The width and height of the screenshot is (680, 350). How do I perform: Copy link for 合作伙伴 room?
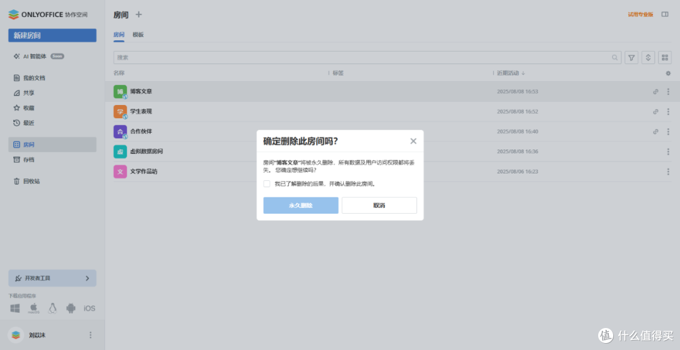pos(655,131)
